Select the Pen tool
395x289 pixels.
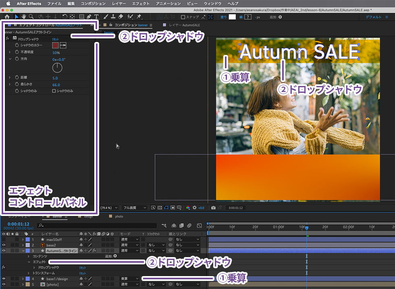(89, 17)
